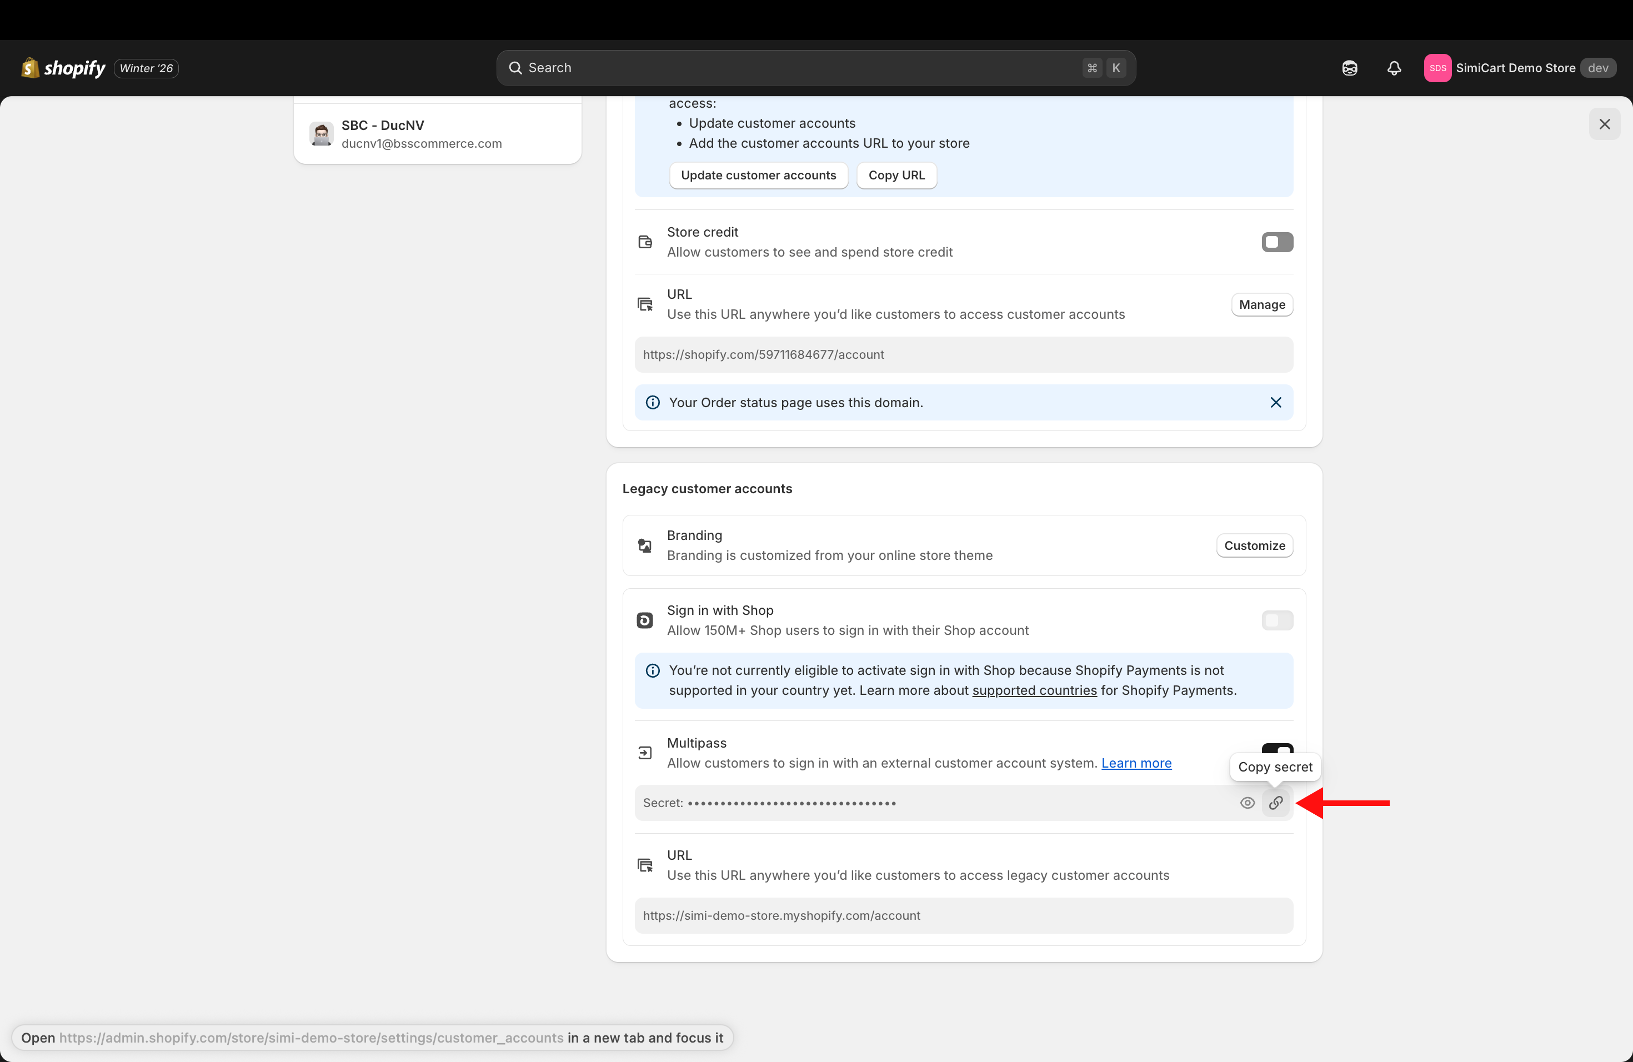The width and height of the screenshot is (1633, 1062).
Task: Click the Copy secret link icon
Action: coord(1275,803)
